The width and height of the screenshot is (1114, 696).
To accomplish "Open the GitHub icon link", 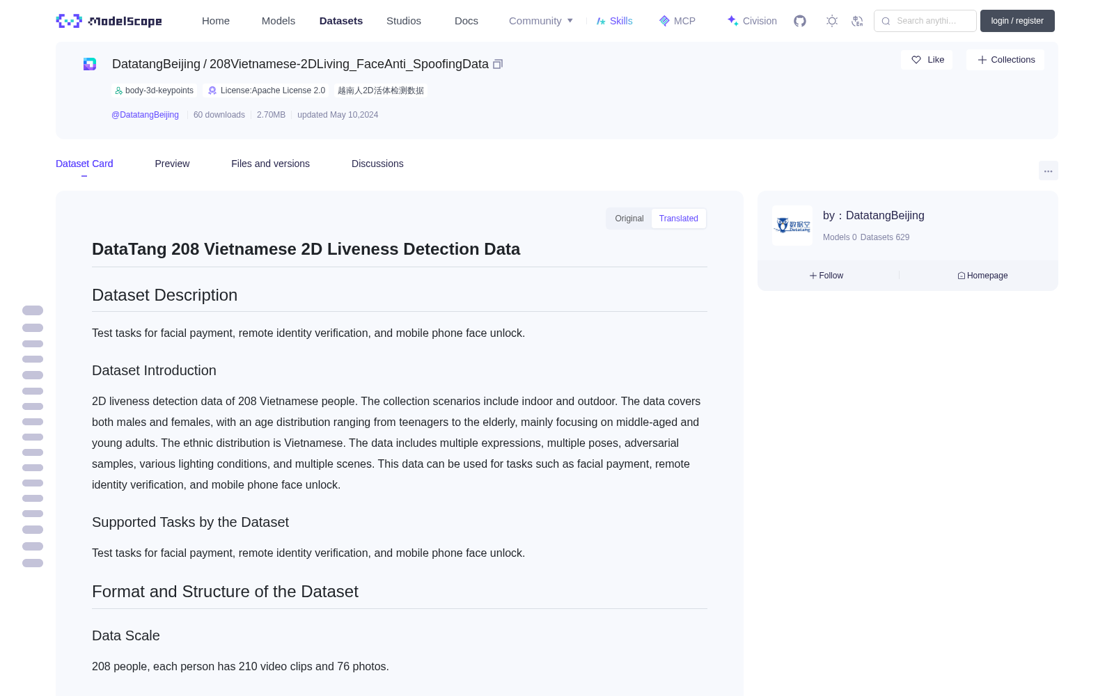I will point(800,21).
